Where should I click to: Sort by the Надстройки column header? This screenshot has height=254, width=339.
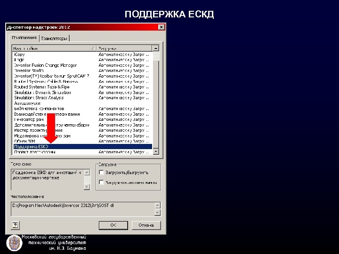54,48
